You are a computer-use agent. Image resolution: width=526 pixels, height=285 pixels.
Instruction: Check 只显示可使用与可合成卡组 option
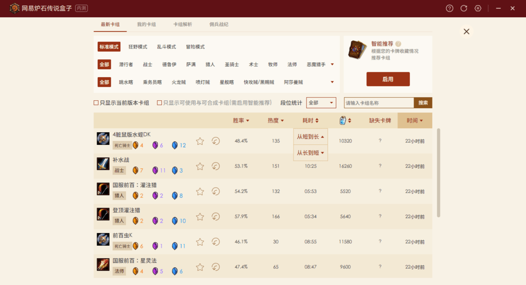(x=160, y=103)
